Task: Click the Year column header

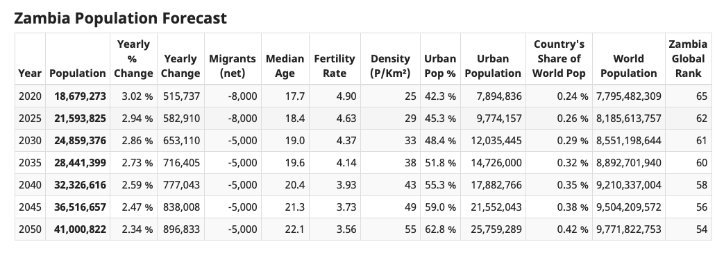Action: [x=30, y=73]
